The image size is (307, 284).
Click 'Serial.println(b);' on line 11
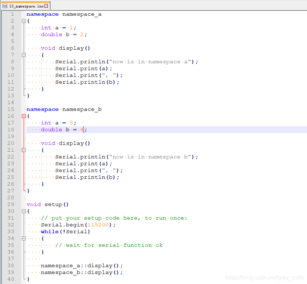click(87, 82)
